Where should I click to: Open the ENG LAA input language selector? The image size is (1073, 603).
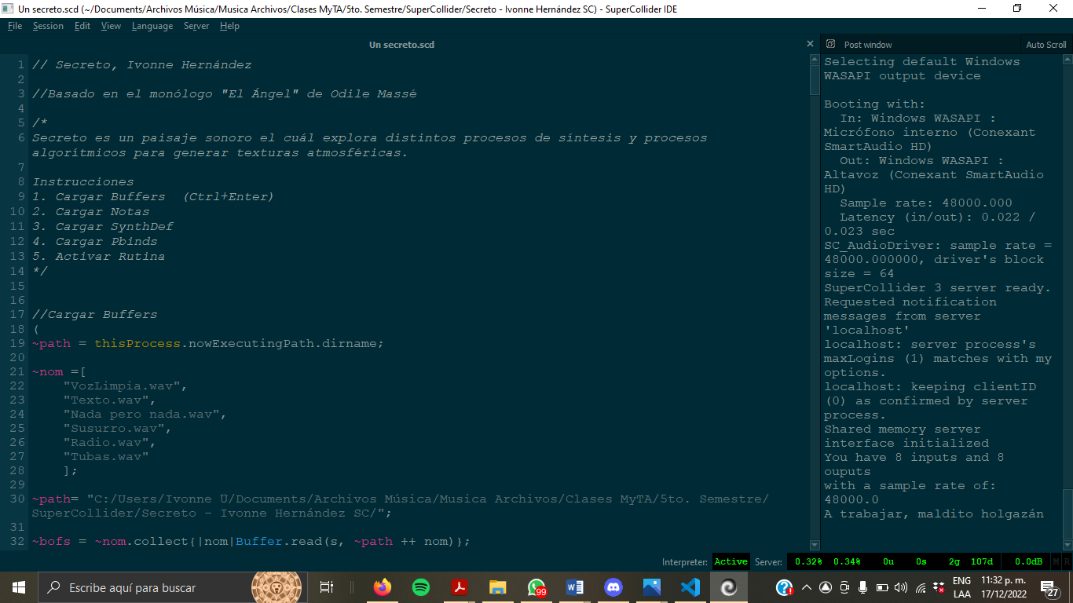point(961,587)
